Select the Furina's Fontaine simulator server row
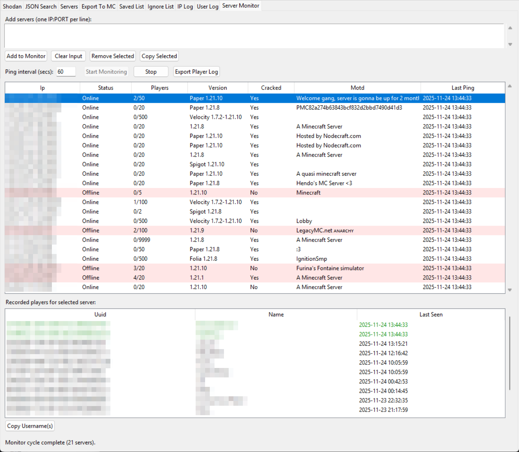 tap(255, 268)
